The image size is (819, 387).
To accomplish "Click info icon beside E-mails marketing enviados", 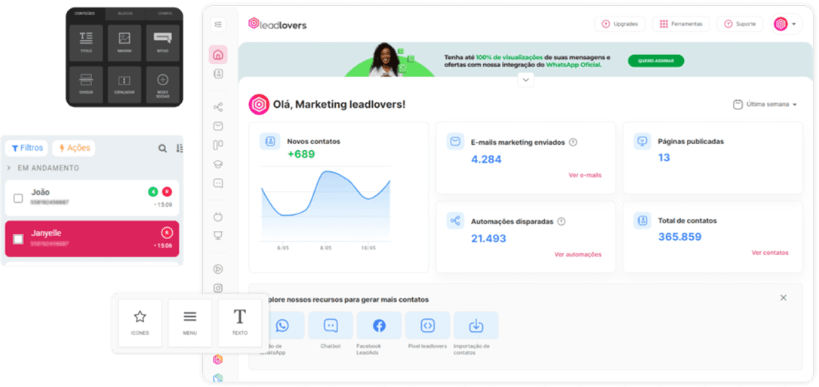I will [573, 142].
